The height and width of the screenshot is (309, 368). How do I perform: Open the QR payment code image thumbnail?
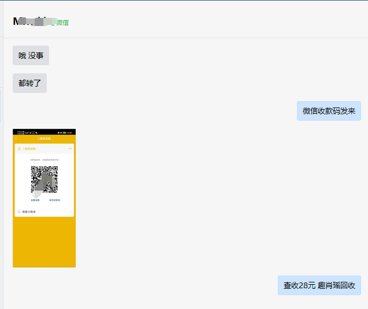[44, 198]
